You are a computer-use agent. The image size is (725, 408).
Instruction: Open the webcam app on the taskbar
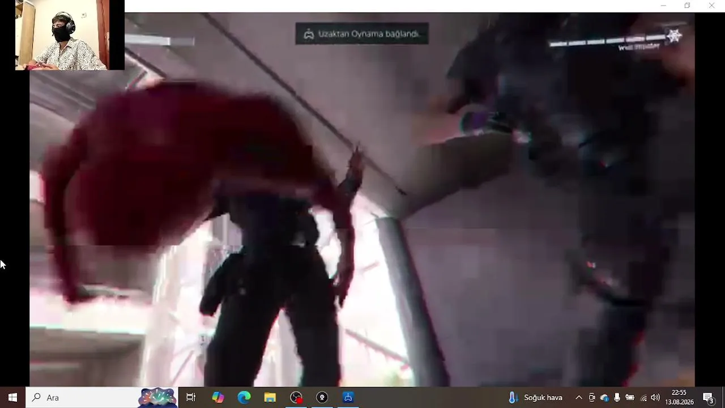point(322,397)
